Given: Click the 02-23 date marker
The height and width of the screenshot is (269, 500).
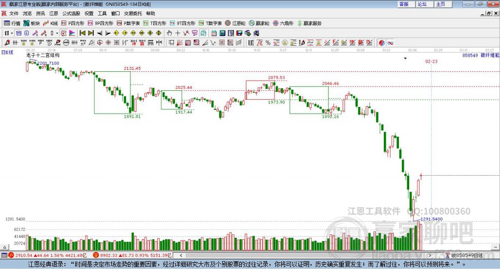Looking at the screenshot, I should click(431, 61).
